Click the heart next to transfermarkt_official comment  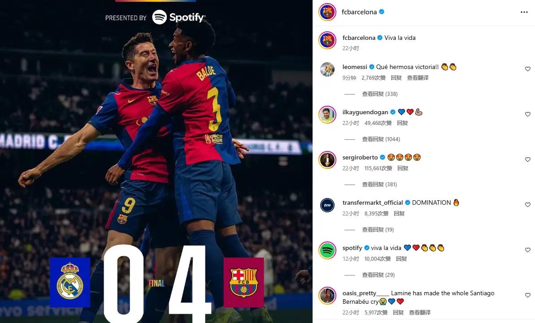point(527,205)
